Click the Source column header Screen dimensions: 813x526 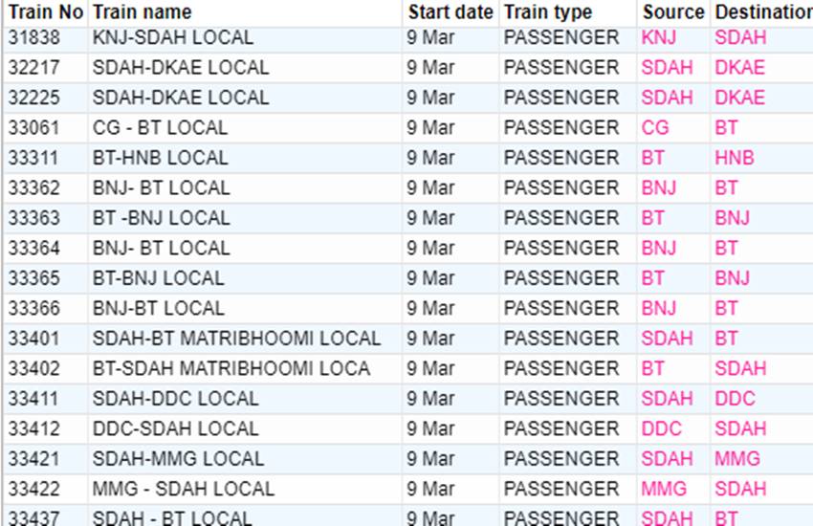[x=673, y=12]
